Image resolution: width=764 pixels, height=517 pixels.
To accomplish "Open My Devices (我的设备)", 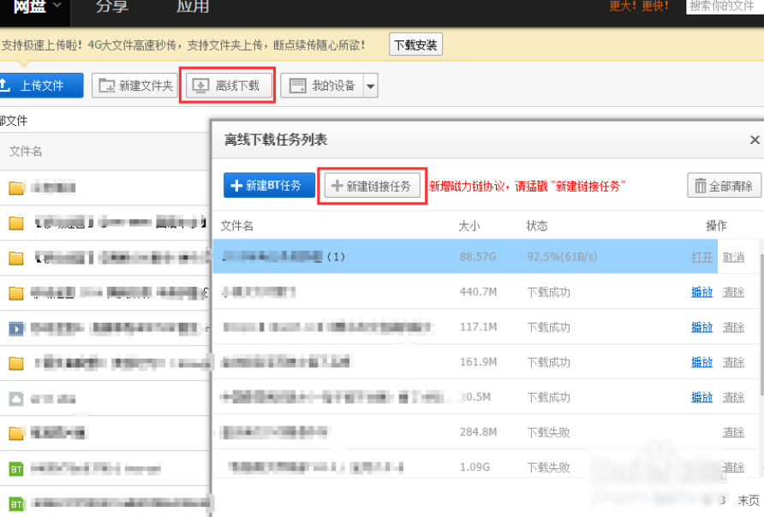I will [x=322, y=86].
